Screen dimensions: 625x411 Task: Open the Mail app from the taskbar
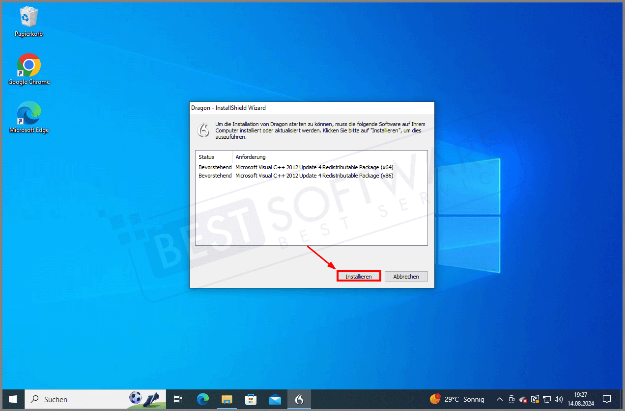click(275, 399)
